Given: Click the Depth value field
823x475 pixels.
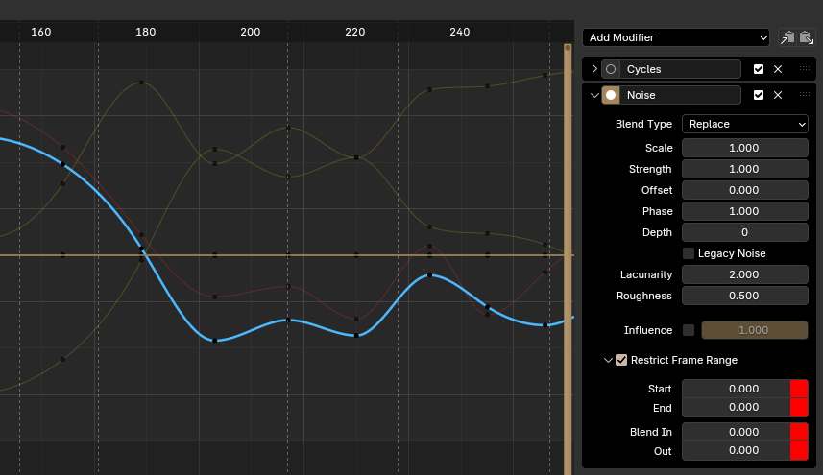Looking at the screenshot, I should [x=745, y=232].
